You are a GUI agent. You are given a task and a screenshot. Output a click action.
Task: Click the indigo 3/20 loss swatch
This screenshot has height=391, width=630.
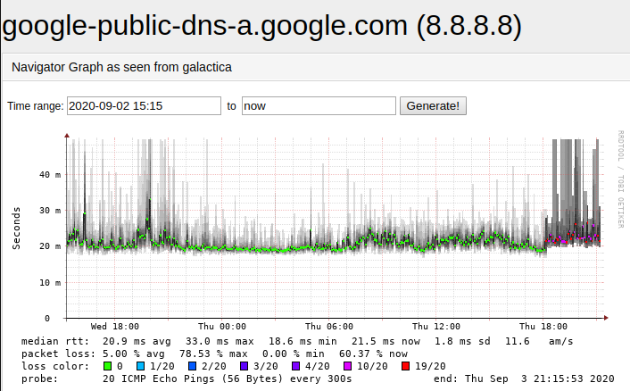pyautogui.click(x=244, y=367)
